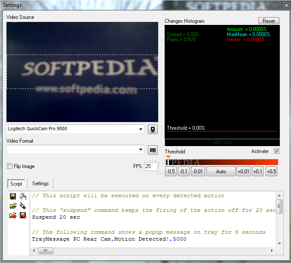Click the 'MaxMean = 0.0000%' readout

click(248, 34)
